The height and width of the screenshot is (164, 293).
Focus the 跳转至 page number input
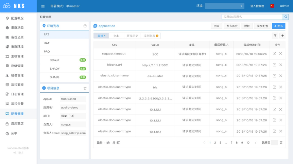(x=275, y=143)
